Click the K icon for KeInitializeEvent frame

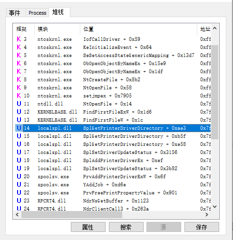point(19,47)
